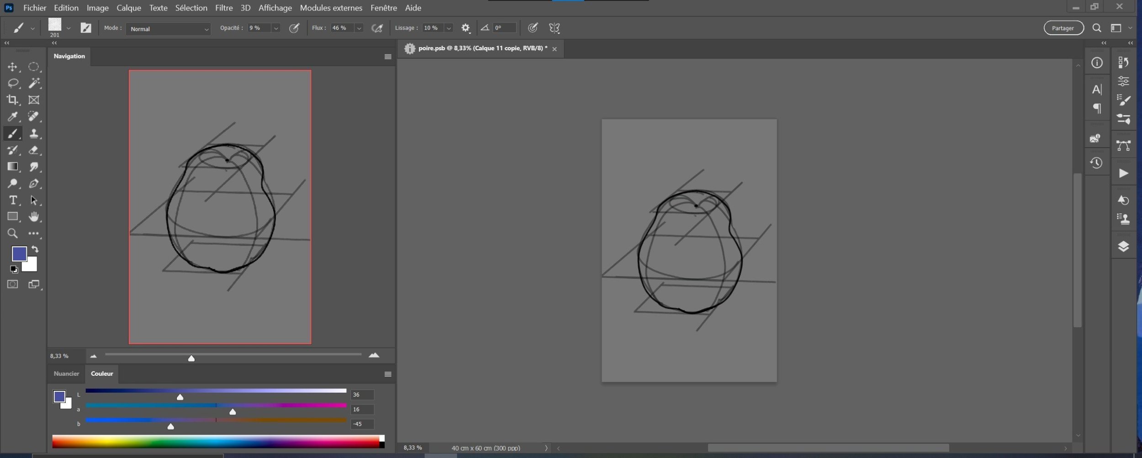
Task: Click the Partager button
Action: point(1063,28)
